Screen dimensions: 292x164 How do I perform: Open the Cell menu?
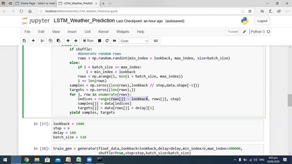tap(87, 31)
